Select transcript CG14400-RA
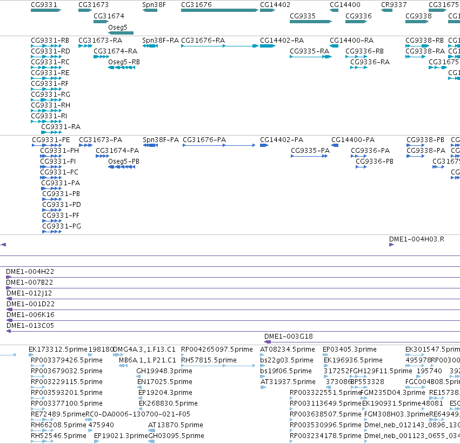Image resolution: width=460 pixels, height=444 pixels. click(334, 46)
